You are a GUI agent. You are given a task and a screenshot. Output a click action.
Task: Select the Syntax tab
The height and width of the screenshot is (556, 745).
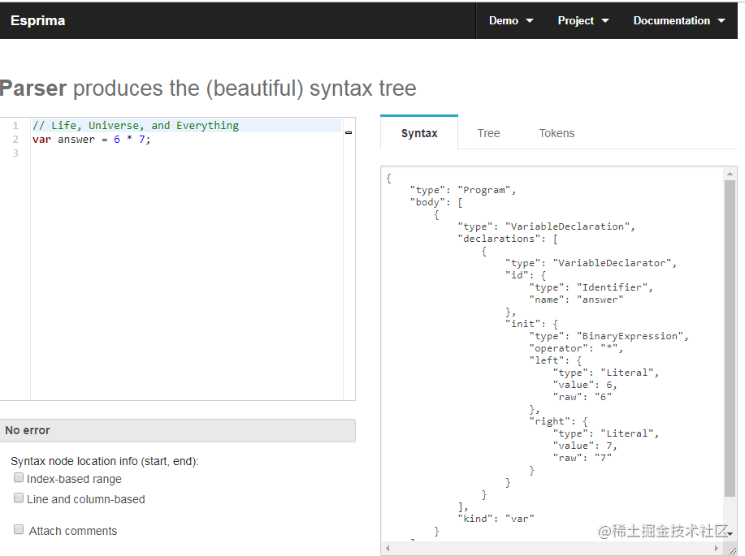pos(419,133)
